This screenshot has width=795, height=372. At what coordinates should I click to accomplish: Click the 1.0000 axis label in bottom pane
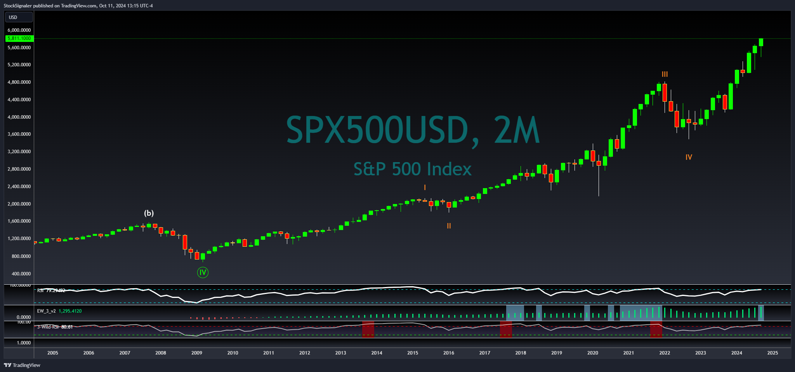[x=24, y=343]
